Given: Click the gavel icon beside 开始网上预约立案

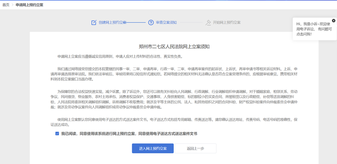Looking at the screenshot, I should point(208,22).
